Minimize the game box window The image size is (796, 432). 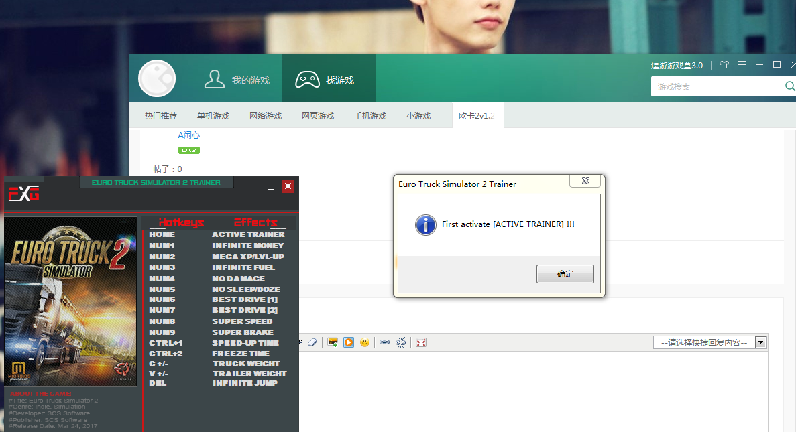point(759,64)
